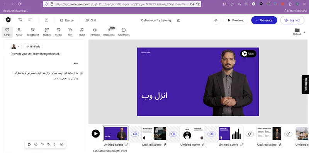Open the Background tool
The width and height of the screenshot is (309, 153).
[33, 32]
